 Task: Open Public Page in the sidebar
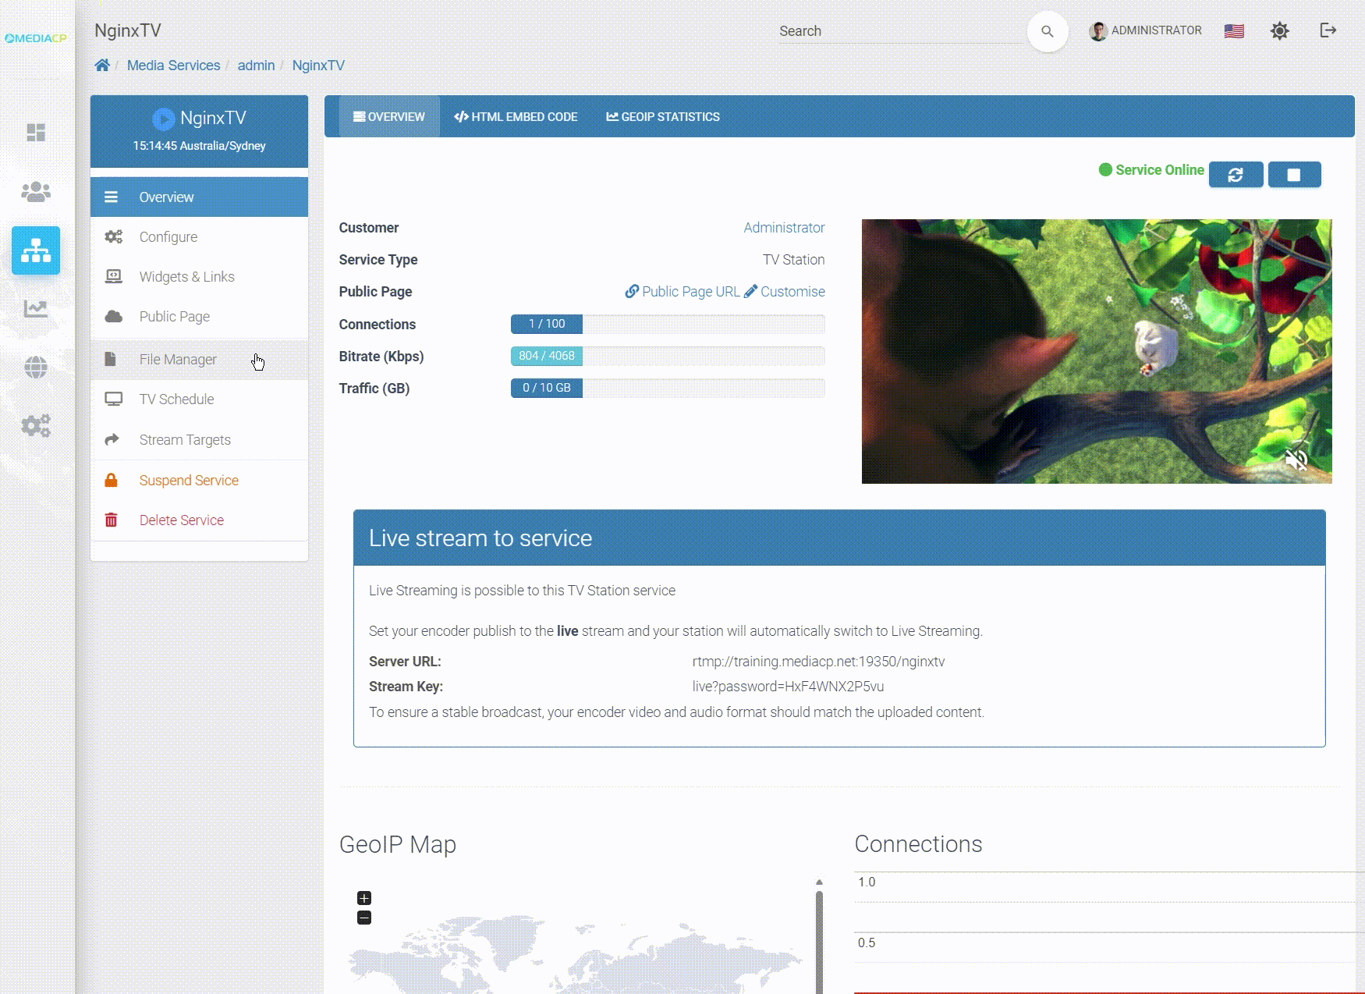(199, 316)
